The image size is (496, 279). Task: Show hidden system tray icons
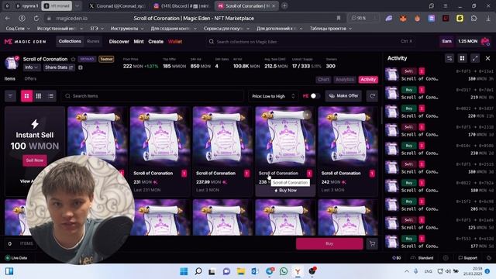pos(406,271)
